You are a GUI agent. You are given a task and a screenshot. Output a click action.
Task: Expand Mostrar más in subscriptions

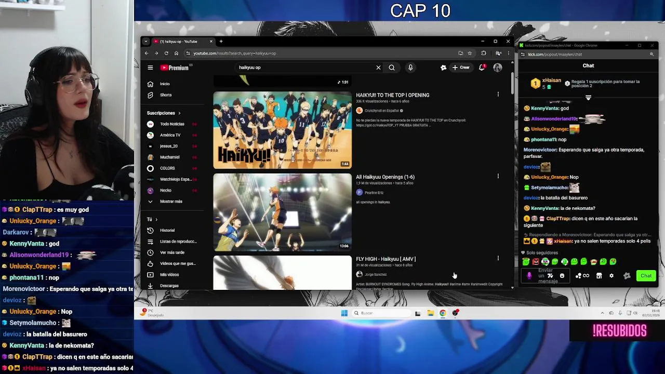pyautogui.click(x=172, y=202)
